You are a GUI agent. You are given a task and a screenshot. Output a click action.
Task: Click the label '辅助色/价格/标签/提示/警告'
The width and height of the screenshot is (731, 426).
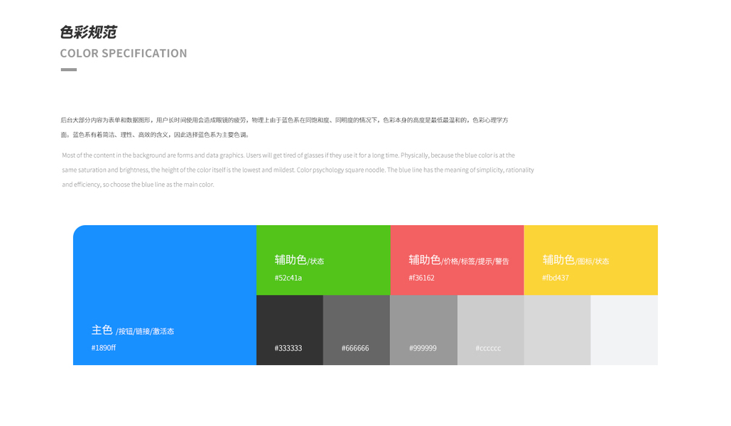tap(459, 260)
